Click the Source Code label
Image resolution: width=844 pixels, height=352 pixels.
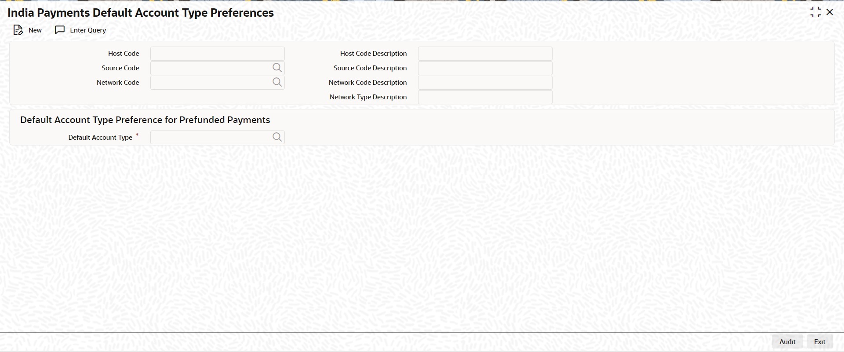(120, 68)
